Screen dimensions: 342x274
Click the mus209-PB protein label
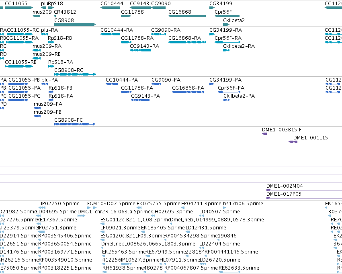[47, 112]
